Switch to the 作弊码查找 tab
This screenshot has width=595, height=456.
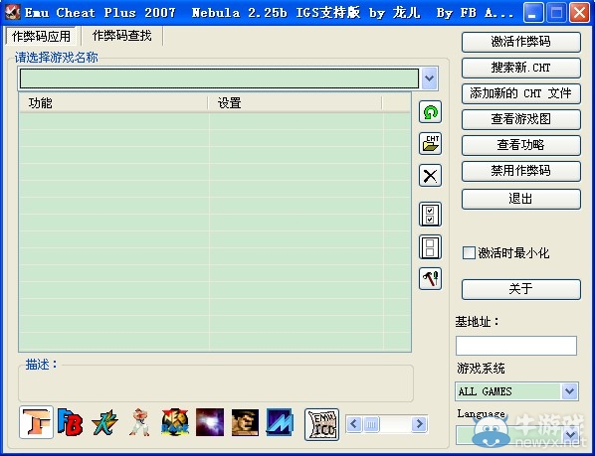121,36
